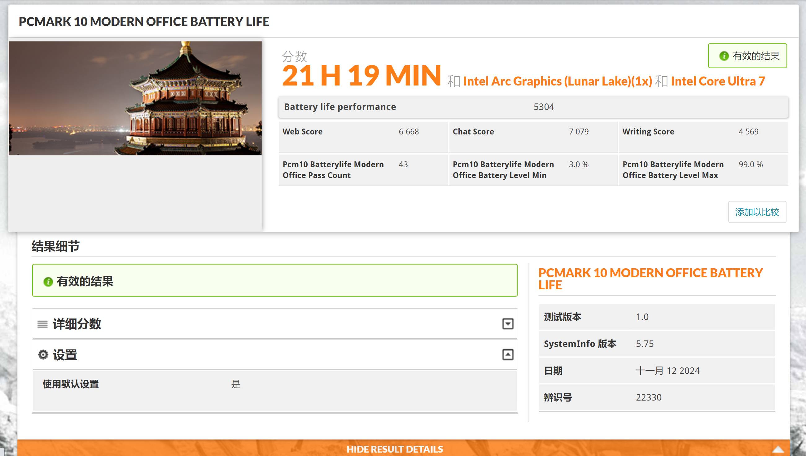Click the Battery Level Min value 3.0 %
This screenshot has height=456, width=806.
[579, 164]
